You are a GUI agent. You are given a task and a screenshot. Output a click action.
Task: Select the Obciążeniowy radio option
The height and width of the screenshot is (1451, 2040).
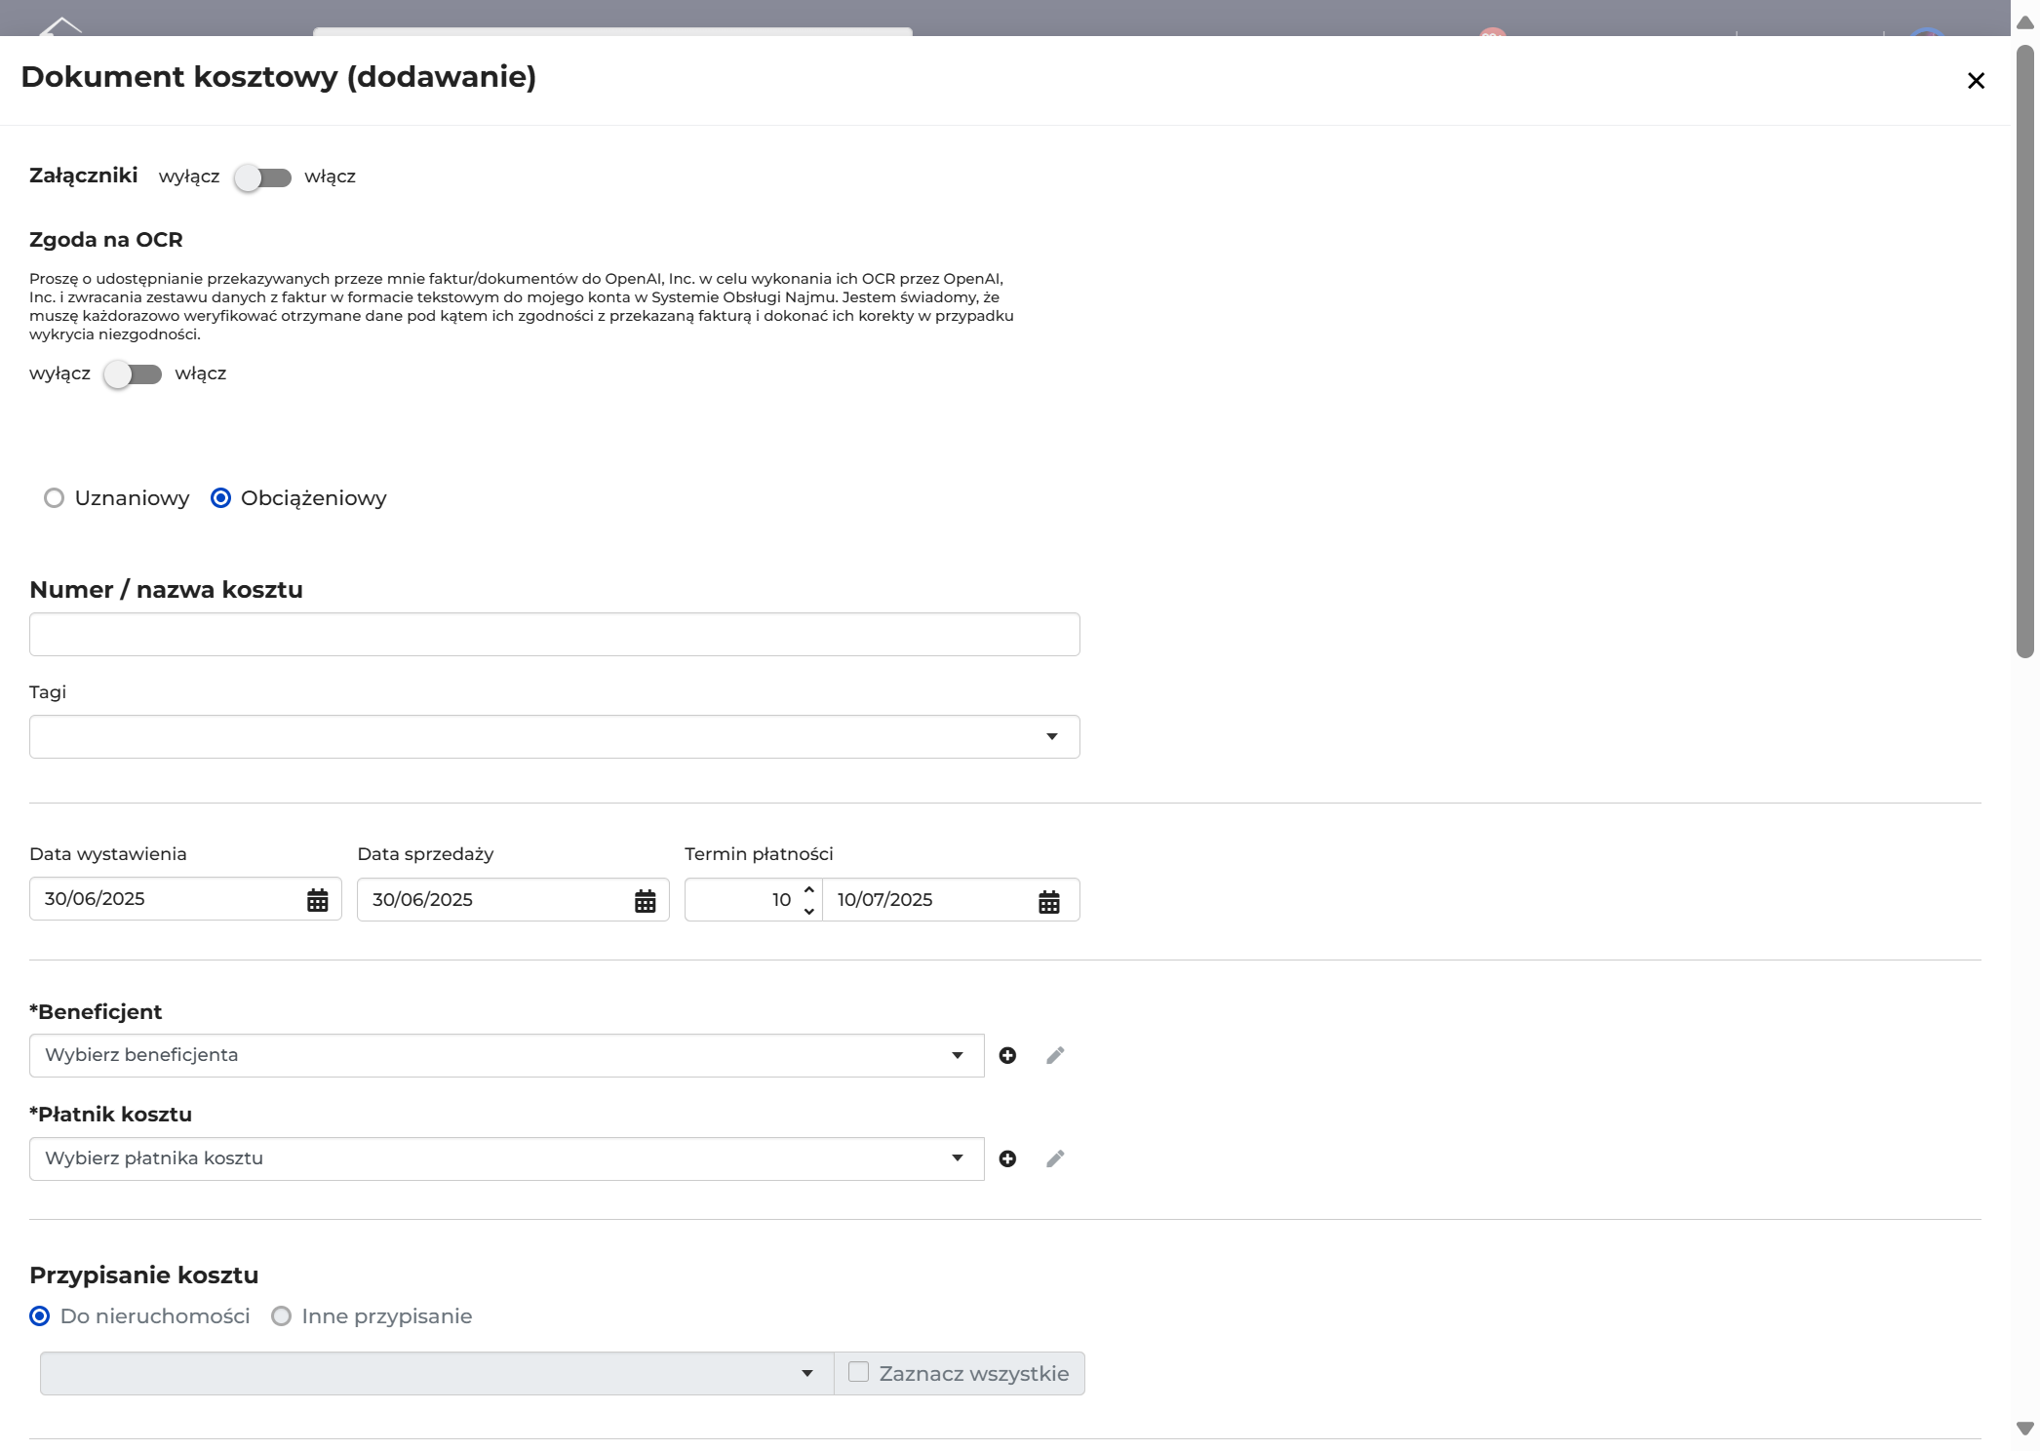[221, 498]
